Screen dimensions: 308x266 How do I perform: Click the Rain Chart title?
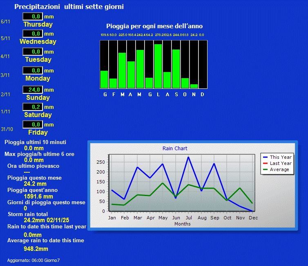tap(175, 149)
